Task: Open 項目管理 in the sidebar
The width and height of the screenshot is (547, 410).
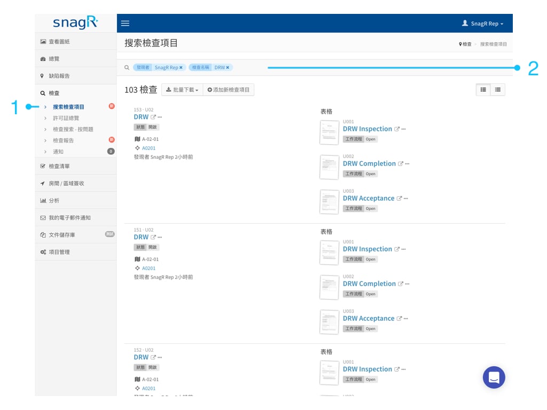Action: [76, 252]
